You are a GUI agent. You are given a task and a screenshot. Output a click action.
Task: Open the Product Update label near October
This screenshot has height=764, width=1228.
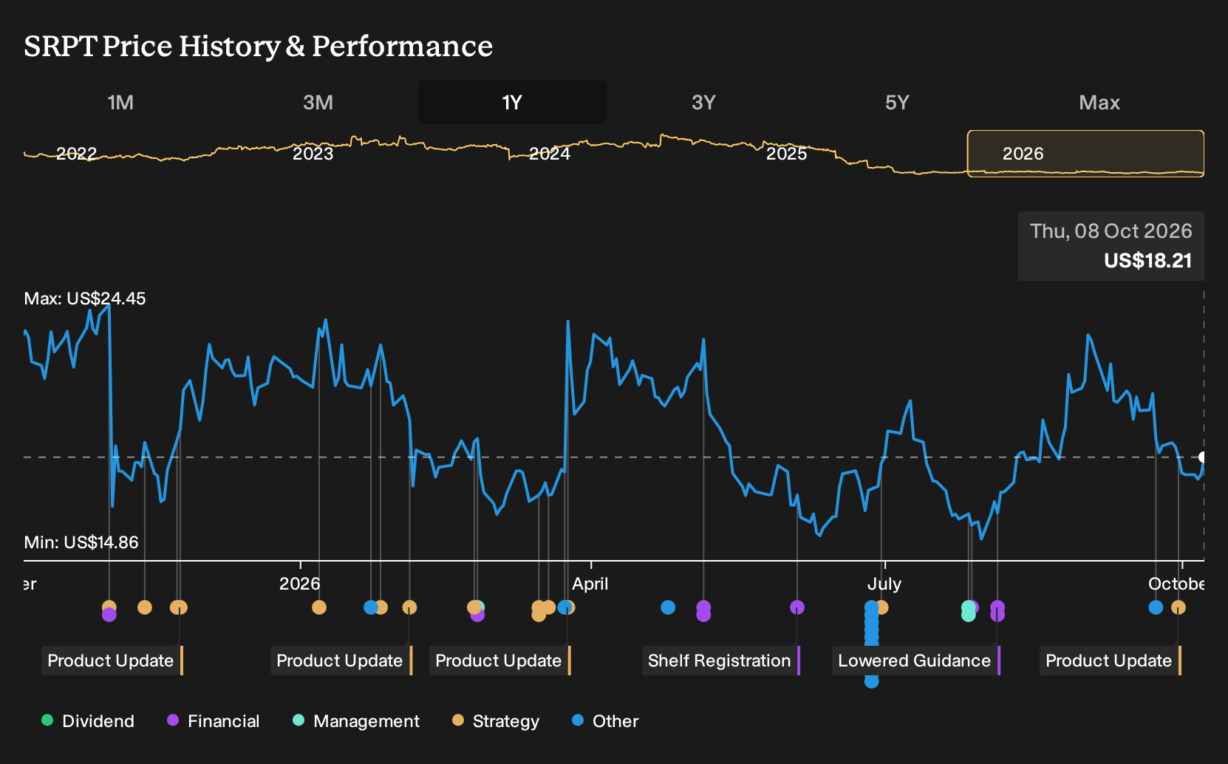click(1110, 661)
